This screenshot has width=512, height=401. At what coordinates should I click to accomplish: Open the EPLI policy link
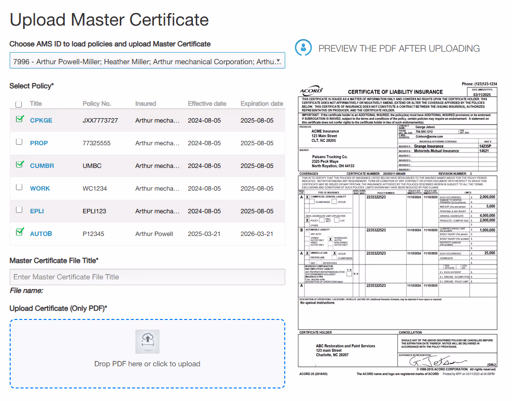click(x=37, y=211)
